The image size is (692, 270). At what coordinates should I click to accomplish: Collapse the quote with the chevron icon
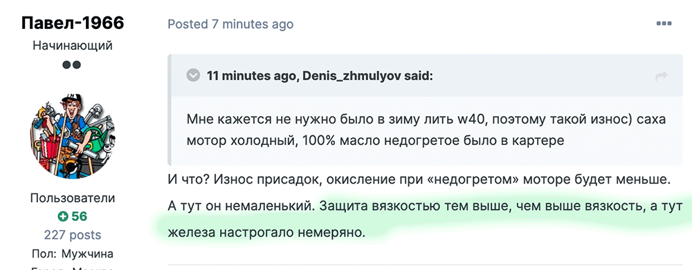(x=193, y=76)
